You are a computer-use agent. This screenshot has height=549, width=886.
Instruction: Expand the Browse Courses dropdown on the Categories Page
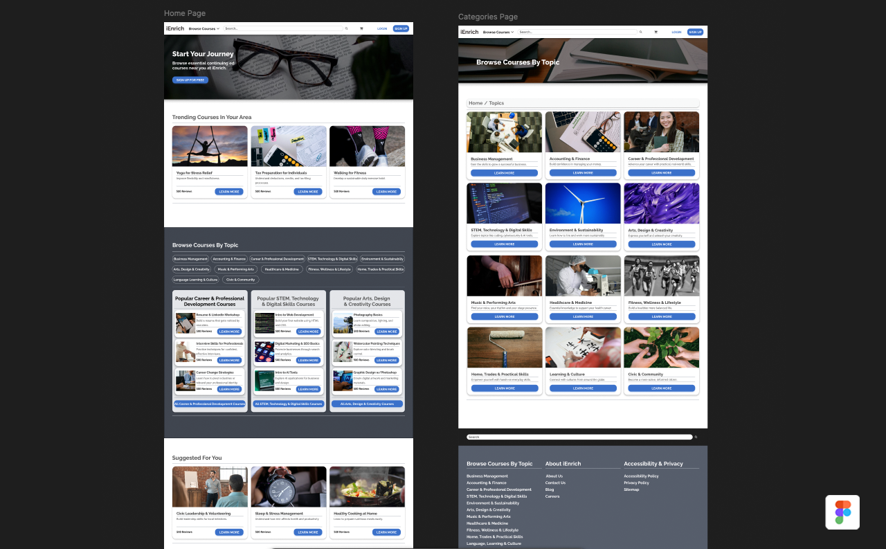tap(498, 32)
